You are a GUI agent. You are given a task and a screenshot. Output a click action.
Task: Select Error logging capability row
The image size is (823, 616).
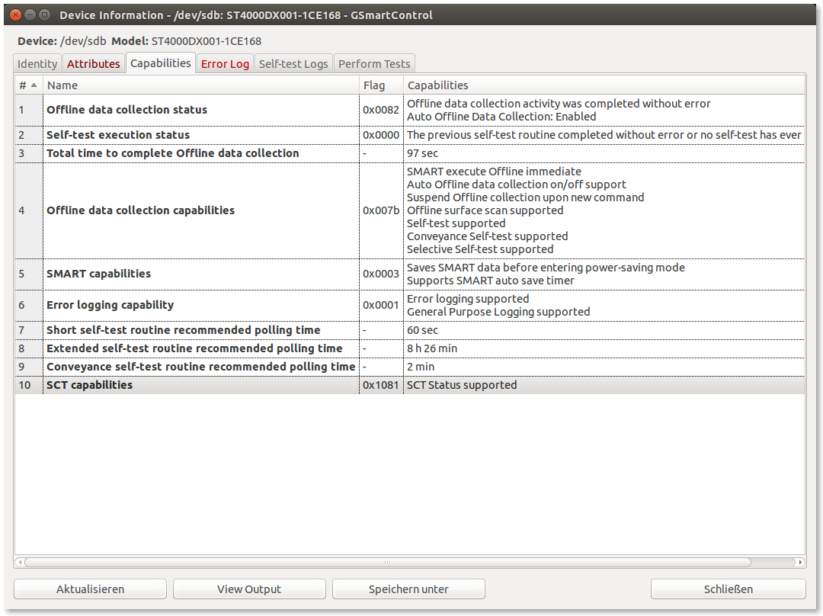point(410,305)
